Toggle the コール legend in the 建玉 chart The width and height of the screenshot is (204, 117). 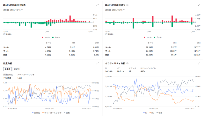click(148, 37)
